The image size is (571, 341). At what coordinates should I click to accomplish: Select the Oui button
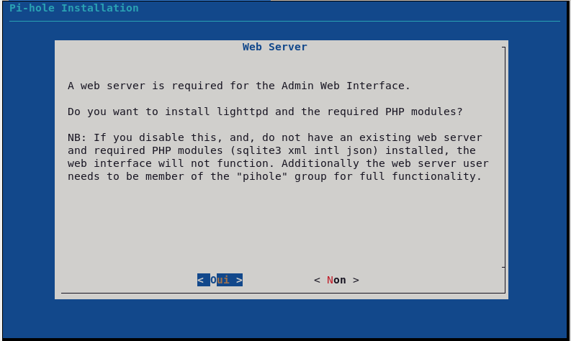coord(220,280)
